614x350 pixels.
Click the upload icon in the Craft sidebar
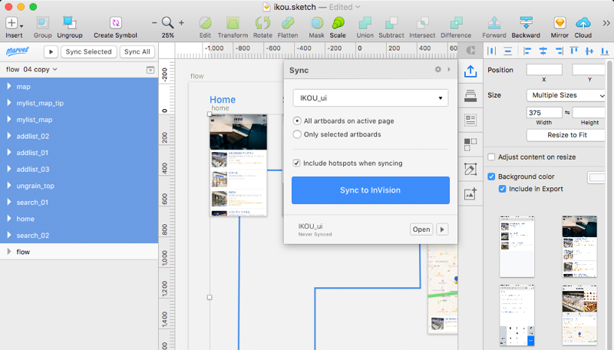[x=470, y=71]
